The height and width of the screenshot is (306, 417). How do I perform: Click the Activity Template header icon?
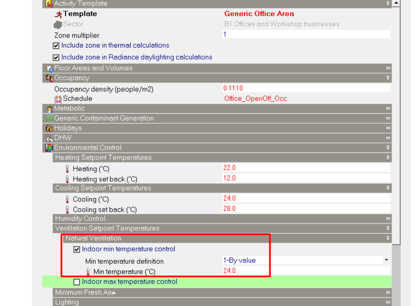[x=49, y=3]
